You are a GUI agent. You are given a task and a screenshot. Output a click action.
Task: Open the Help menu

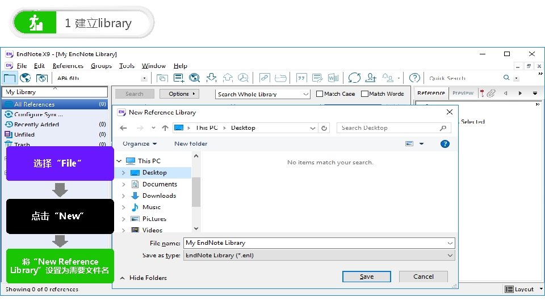pos(181,66)
